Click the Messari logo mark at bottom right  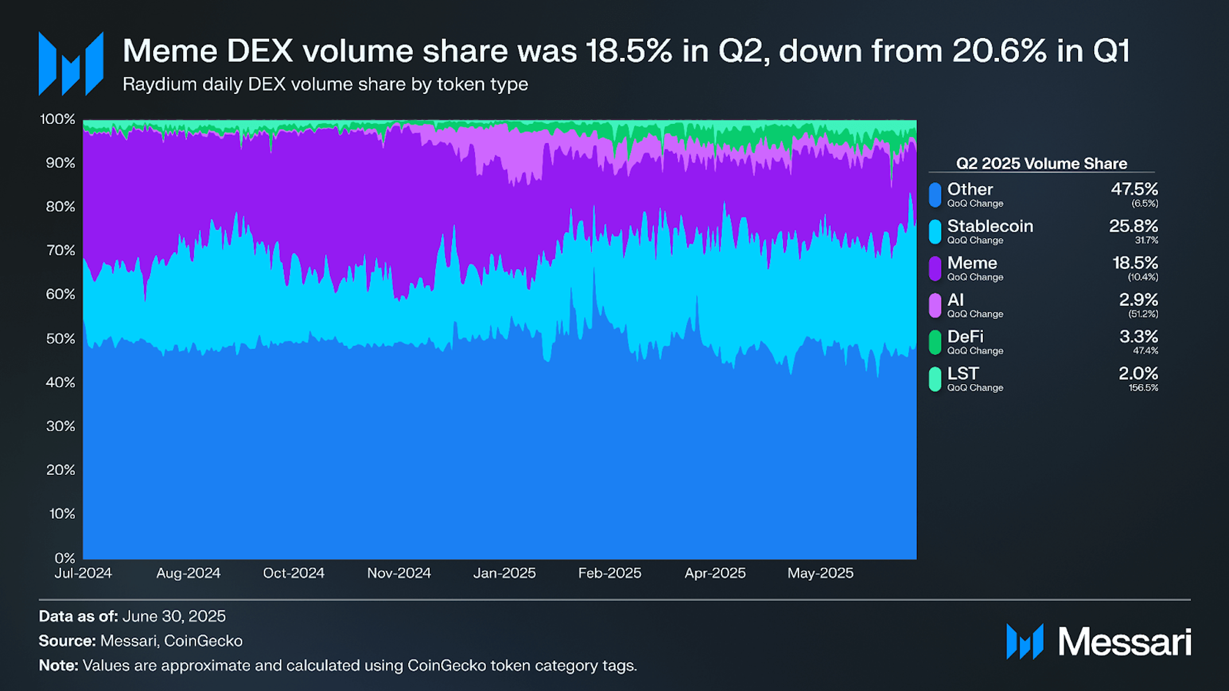(x=1025, y=641)
